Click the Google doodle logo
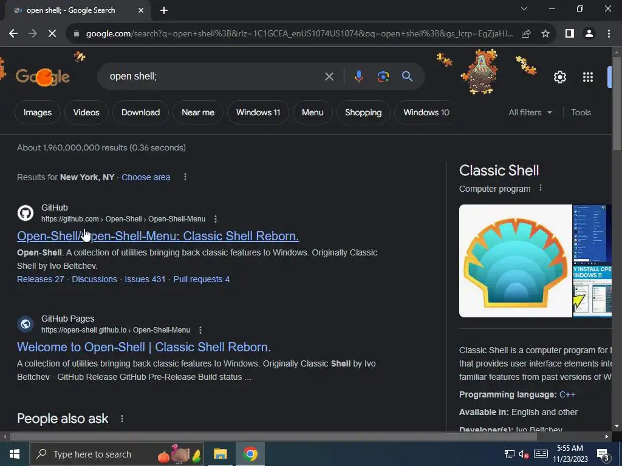The height and width of the screenshot is (466, 622). pos(43,76)
